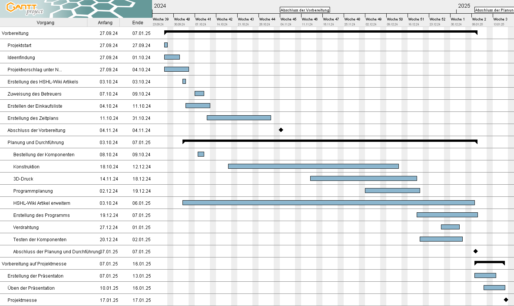Click the Konstruktion task bar in the chart

pyautogui.click(x=313, y=166)
